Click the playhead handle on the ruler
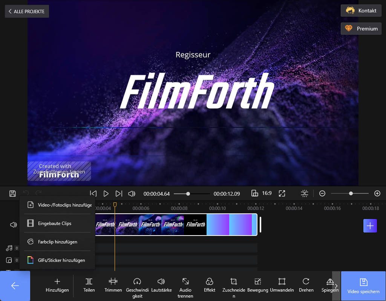Screen dimensions: 386x301 (115, 204)
